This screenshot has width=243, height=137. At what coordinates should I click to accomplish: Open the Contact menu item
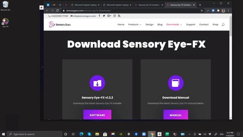[204, 24]
